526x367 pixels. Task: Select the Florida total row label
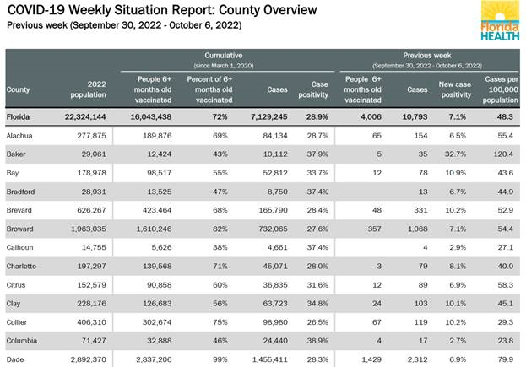(20, 116)
